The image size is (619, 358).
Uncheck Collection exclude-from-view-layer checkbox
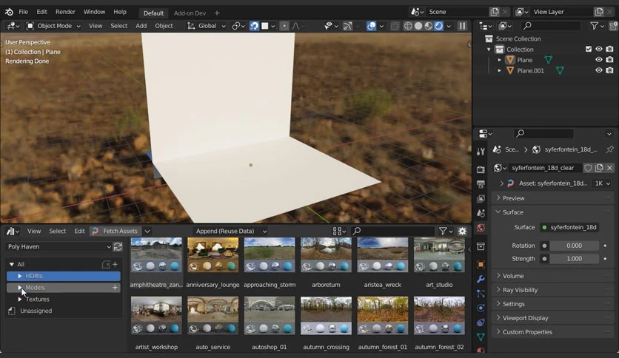589,50
